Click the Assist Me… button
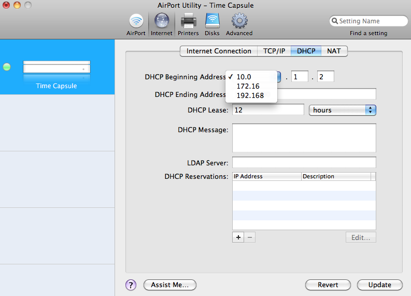 170,285
